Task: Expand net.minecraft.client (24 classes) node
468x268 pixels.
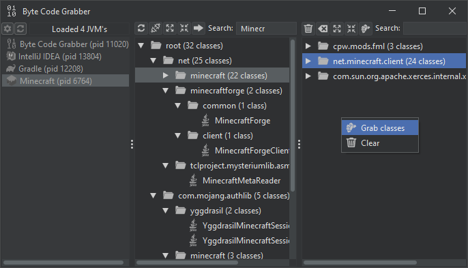Action: pyautogui.click(x=308, y=61)
